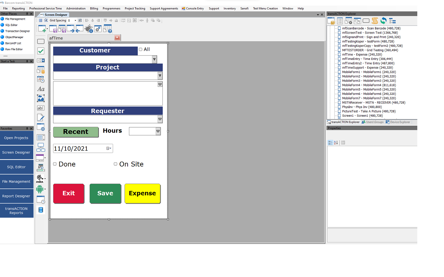Image resolution: width=444 pixels, height=277 pixels.
Task: Click the Recent button on form
Action: (76, 132)
